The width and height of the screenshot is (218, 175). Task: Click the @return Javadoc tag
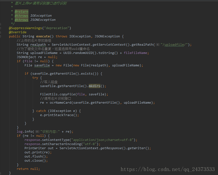[x=22, y=11]
